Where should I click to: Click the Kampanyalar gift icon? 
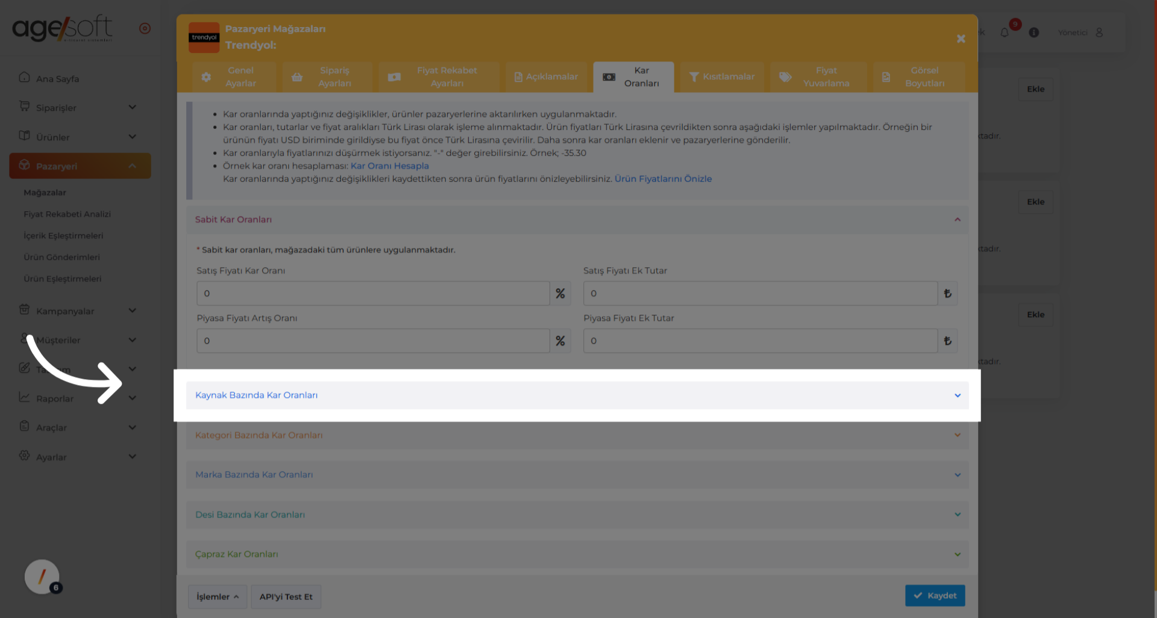24,310
